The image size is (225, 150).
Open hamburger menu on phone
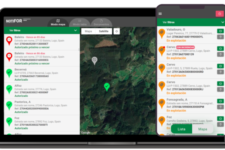pyautogui.click(x=160, y=14)
